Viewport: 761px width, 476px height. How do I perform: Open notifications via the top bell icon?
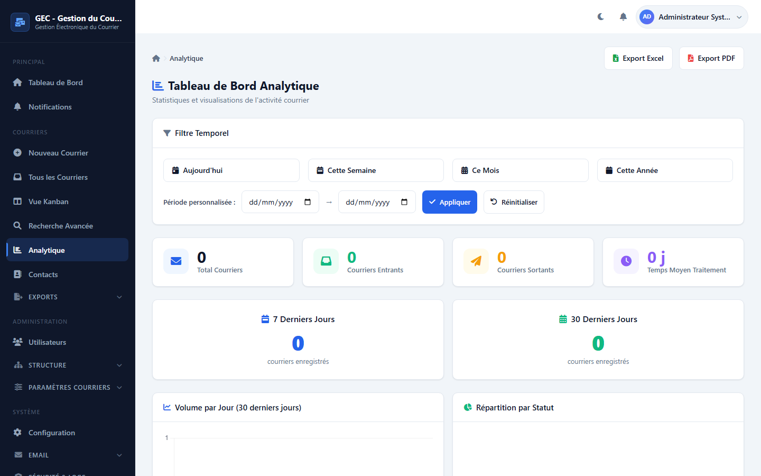pos(623,17)
